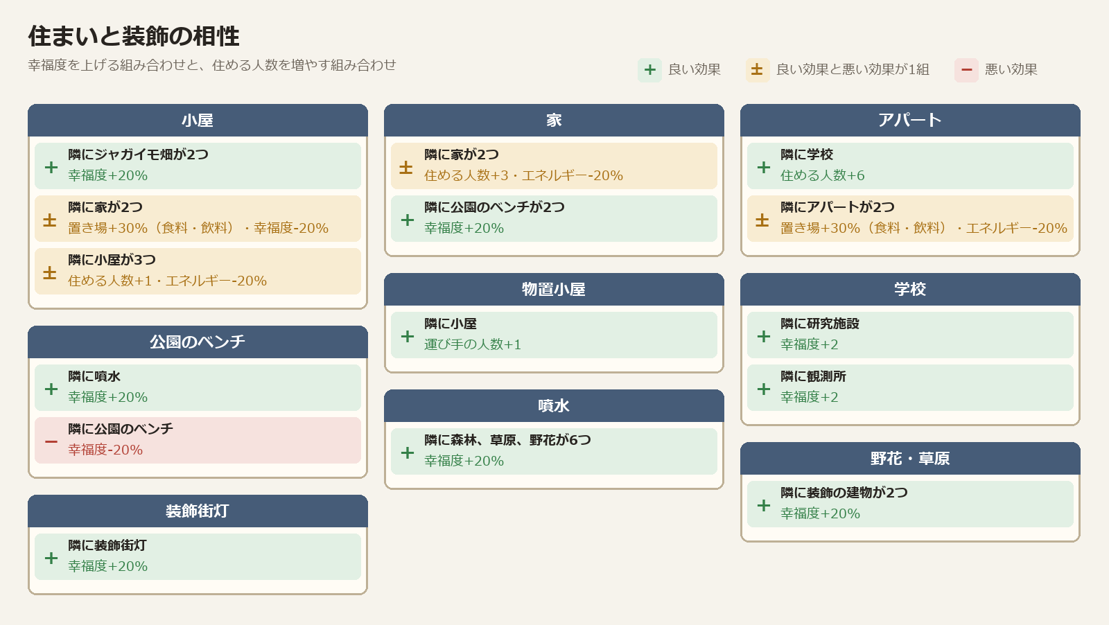Click plus icon beside 隣にジャガイモ畑が2つ
1109x625 pixels.
tap(51, 167)
